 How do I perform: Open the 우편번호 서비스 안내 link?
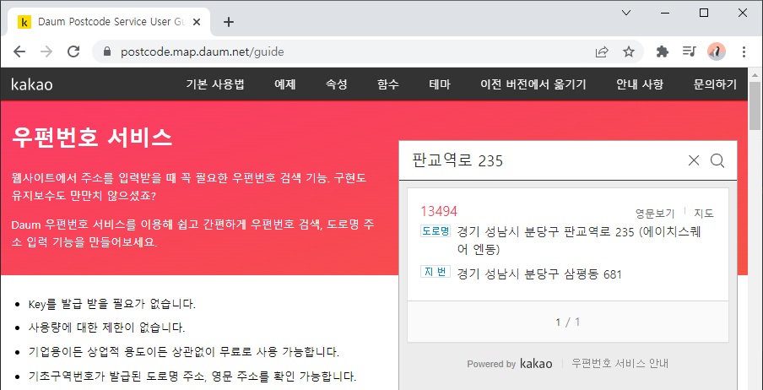coord(620,364)
